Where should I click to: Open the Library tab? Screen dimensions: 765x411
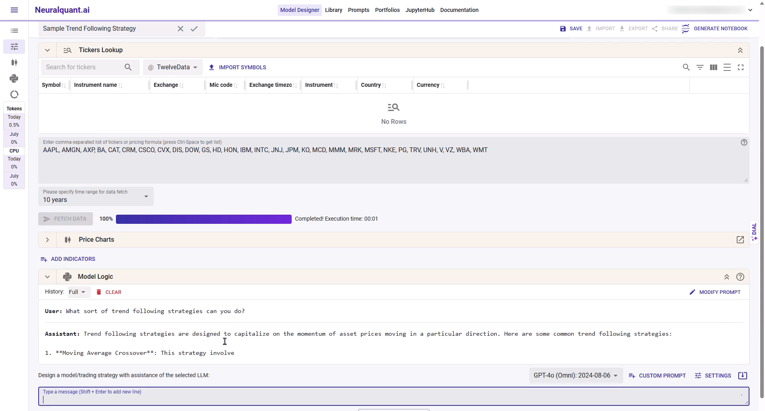click(333, 10)
